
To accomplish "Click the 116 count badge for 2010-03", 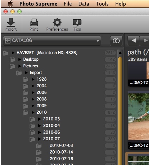I will click(x=110, y=119).
